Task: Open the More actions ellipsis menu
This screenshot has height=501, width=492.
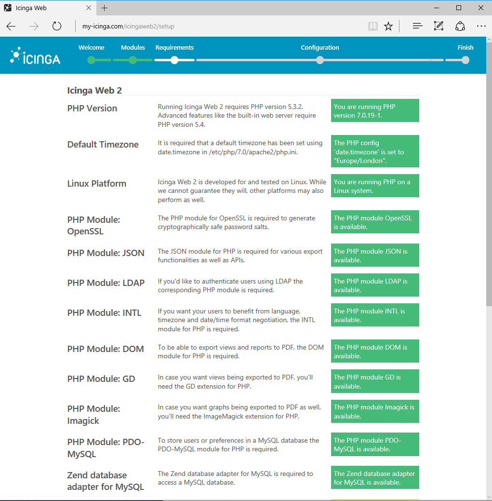Action: (x=481, y=27)
